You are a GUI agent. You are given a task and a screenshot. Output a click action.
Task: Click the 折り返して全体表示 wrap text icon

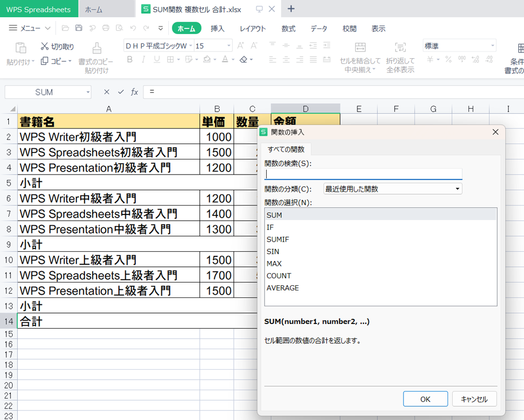click(400, 47)
